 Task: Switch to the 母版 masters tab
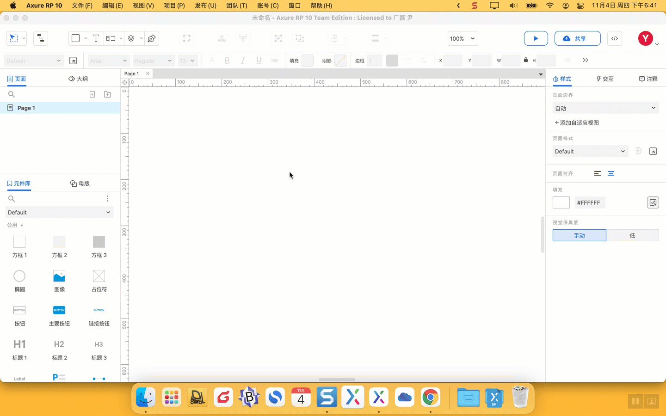pyautogui.click(x=80, y=184)
